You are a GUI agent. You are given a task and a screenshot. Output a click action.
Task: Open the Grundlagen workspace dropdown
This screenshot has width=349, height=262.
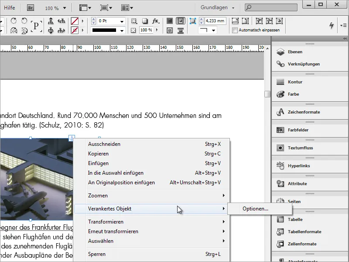tap(217, 7)
